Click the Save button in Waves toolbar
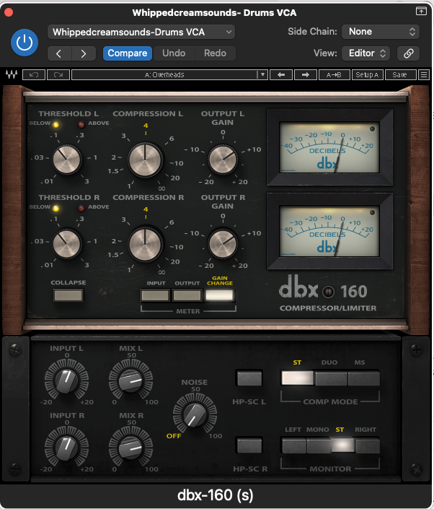 click(399, 75)
